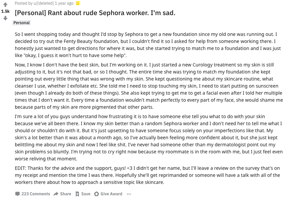296x200 pixels.
Task: Click the 1.5k vote score
Action: coord(5,11)
